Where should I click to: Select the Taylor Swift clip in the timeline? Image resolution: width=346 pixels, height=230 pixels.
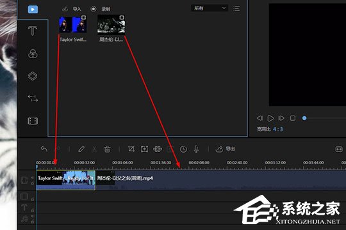tap(66, 180)
